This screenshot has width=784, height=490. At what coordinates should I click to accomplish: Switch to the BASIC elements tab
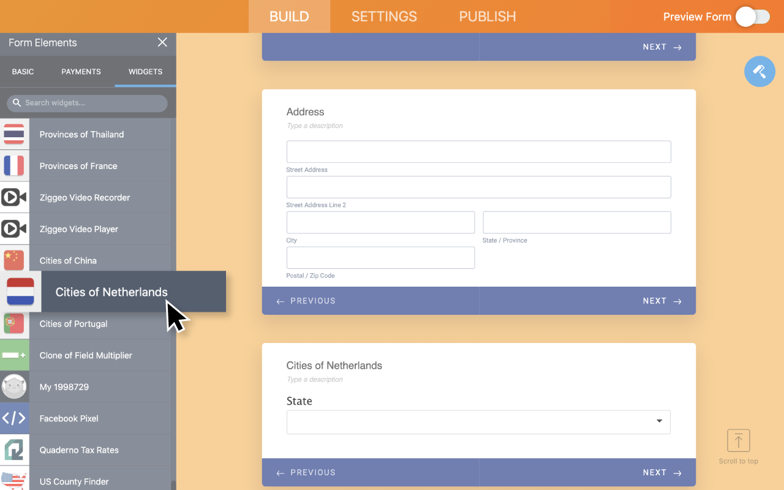click(x=23, y=72)
